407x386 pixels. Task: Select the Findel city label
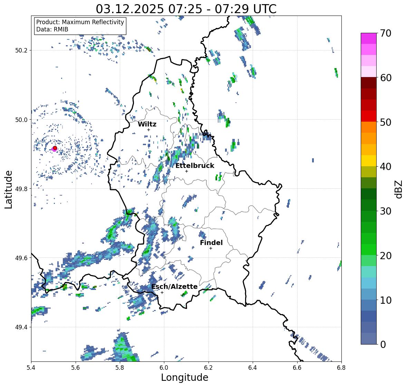pos(211,243)
